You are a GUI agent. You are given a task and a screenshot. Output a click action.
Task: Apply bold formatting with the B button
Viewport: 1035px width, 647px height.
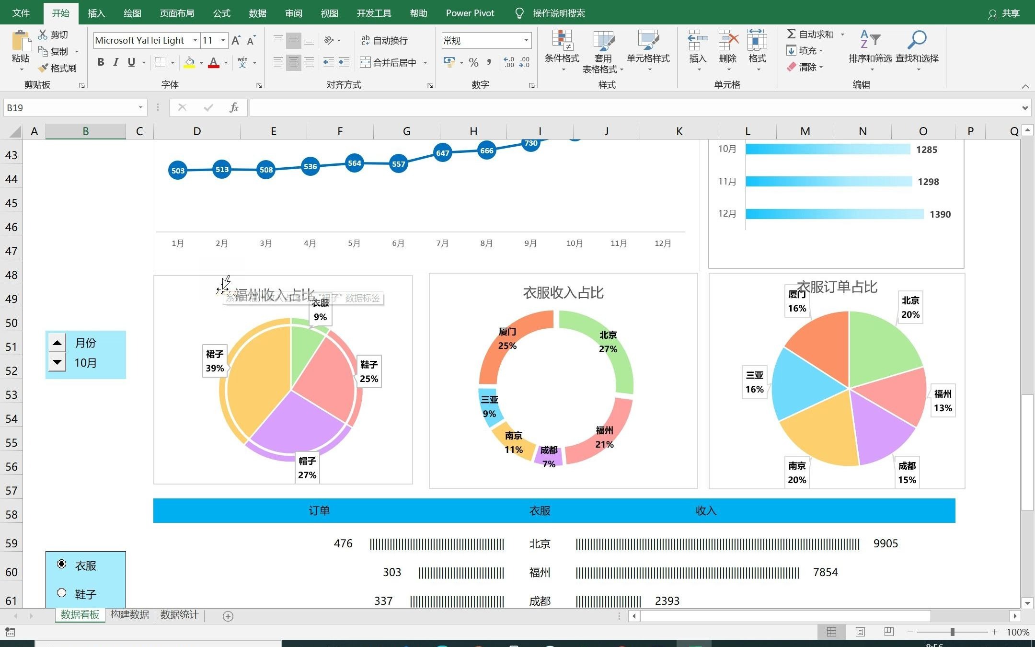coord(101,62)
